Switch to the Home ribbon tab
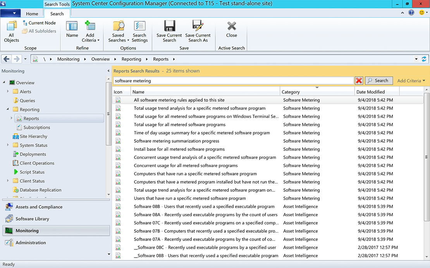 (x=32, y=14)
